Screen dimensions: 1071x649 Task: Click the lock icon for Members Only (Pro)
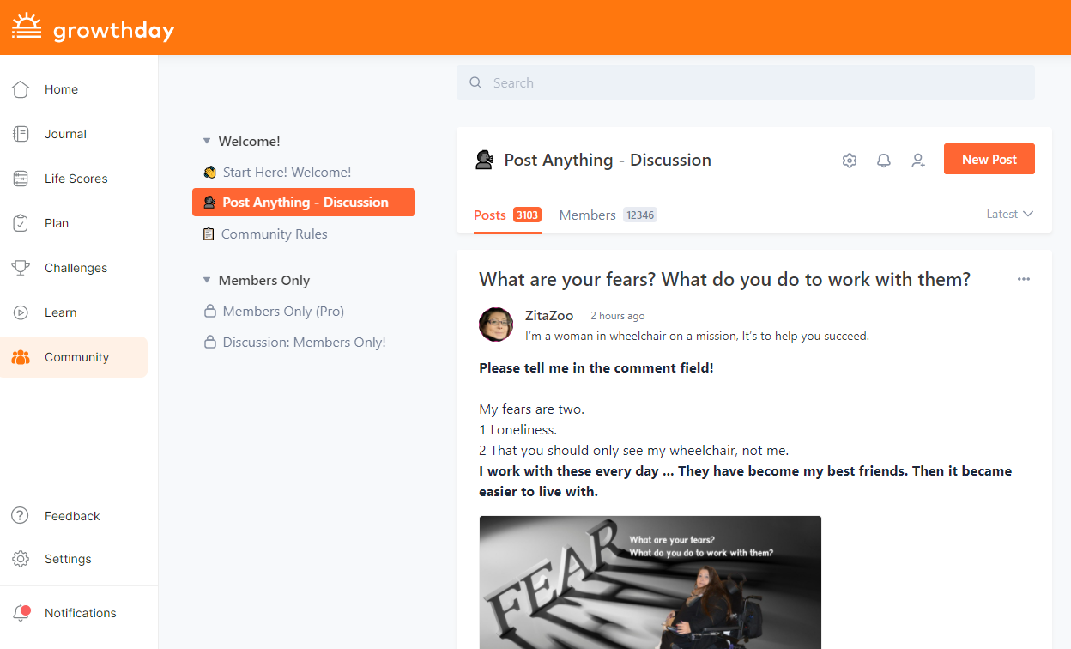click(209, 311)
